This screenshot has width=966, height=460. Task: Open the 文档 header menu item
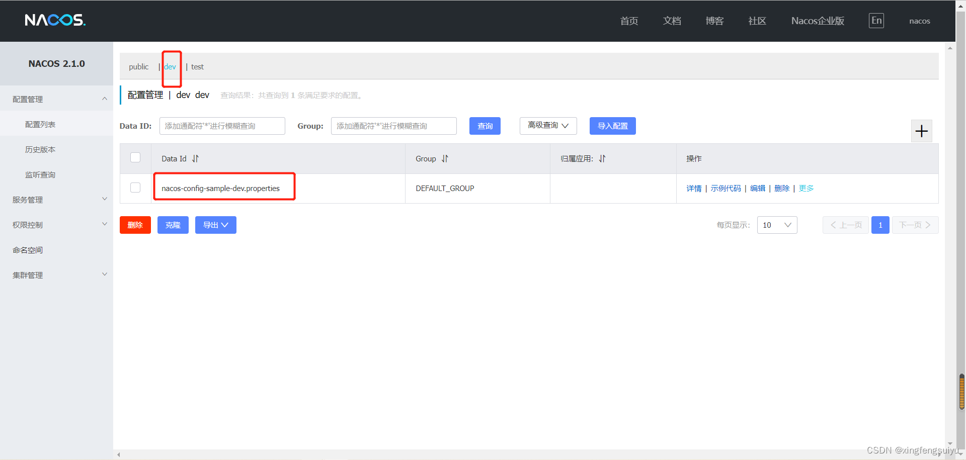coord(672,21)
